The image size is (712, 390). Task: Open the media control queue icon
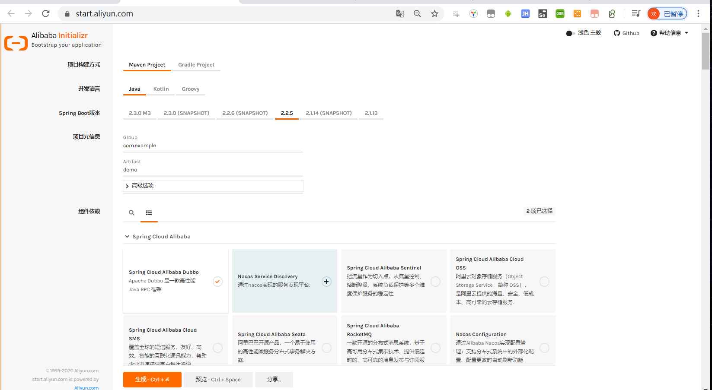[x=635, y=14]
